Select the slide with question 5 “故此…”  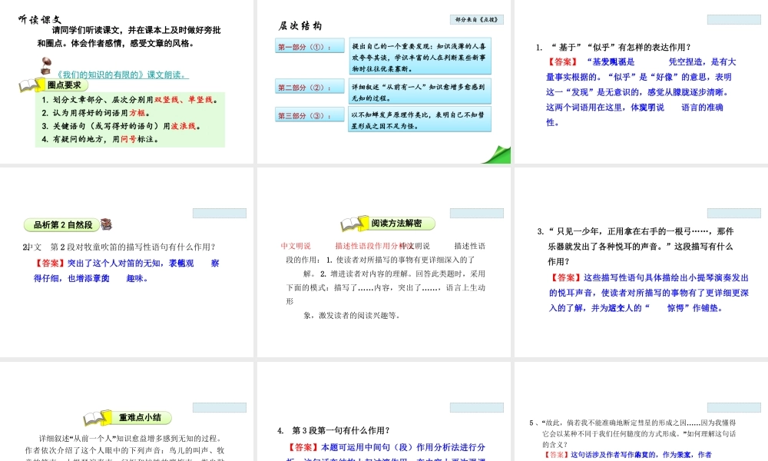641,412
